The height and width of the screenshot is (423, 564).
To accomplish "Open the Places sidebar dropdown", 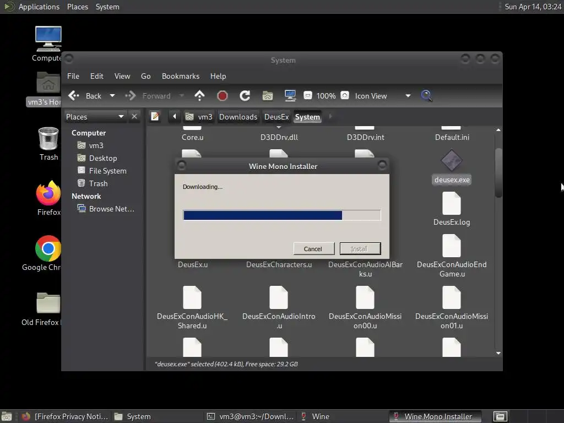I will tap(95, 117).
